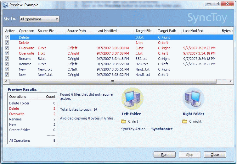
Task: Click the horizontal scrollbar thumb
Action: [x=113, y=81]
